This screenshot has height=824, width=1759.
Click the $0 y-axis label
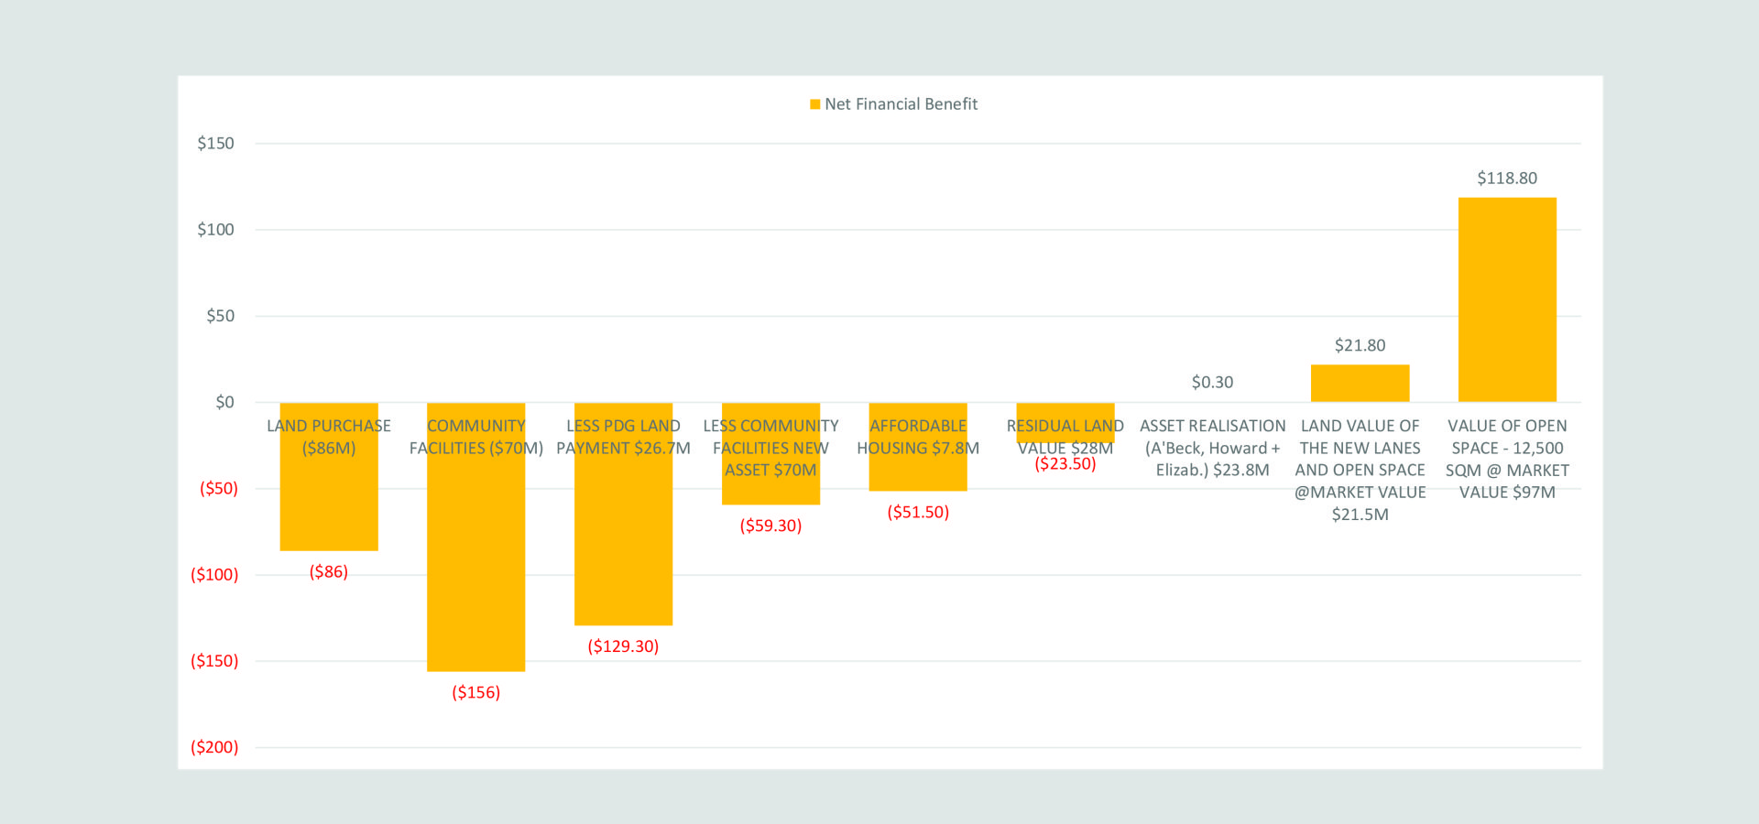224,403
